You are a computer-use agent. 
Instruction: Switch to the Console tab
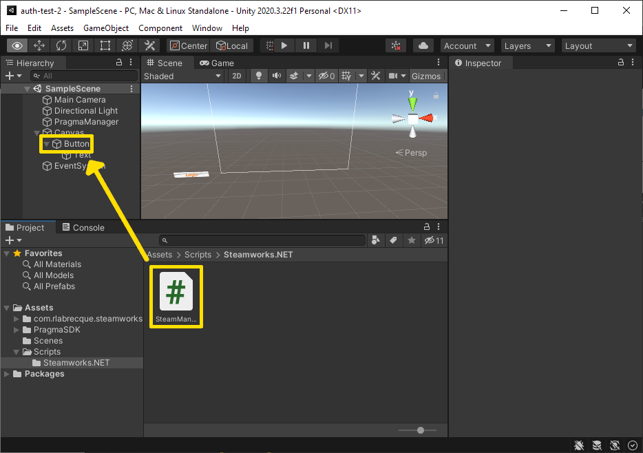pos(83,227)
